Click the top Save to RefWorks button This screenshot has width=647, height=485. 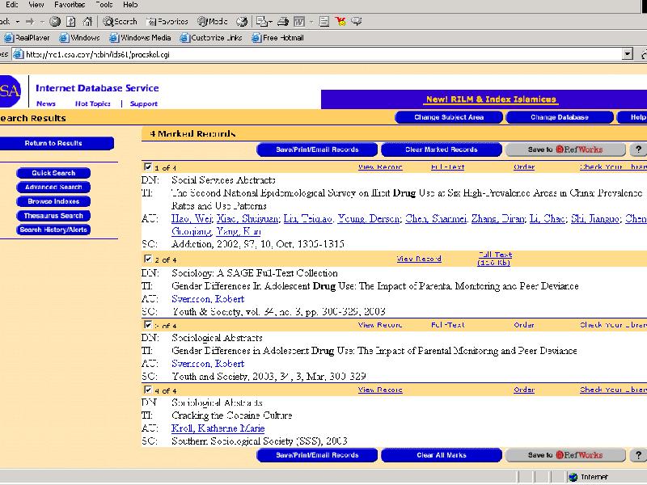[565, 150]
